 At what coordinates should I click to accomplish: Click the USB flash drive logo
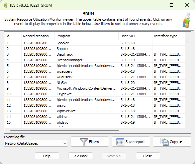[x=186, y=20]
